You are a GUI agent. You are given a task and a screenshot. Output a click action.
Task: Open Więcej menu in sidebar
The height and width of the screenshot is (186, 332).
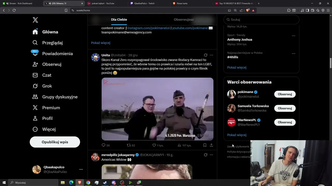point(44,129)
